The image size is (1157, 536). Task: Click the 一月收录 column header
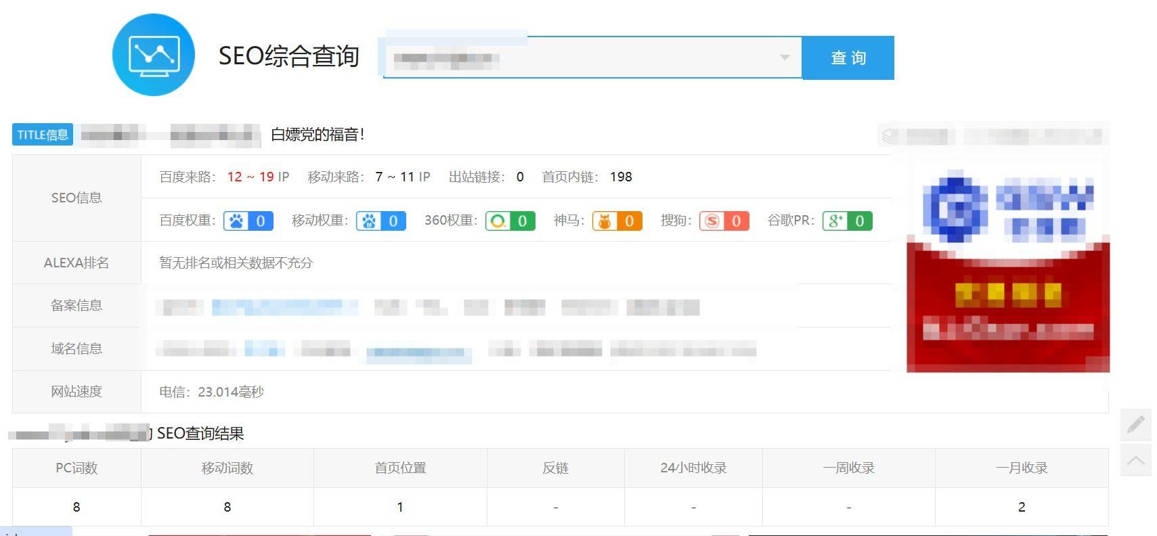pos(1022,468)
